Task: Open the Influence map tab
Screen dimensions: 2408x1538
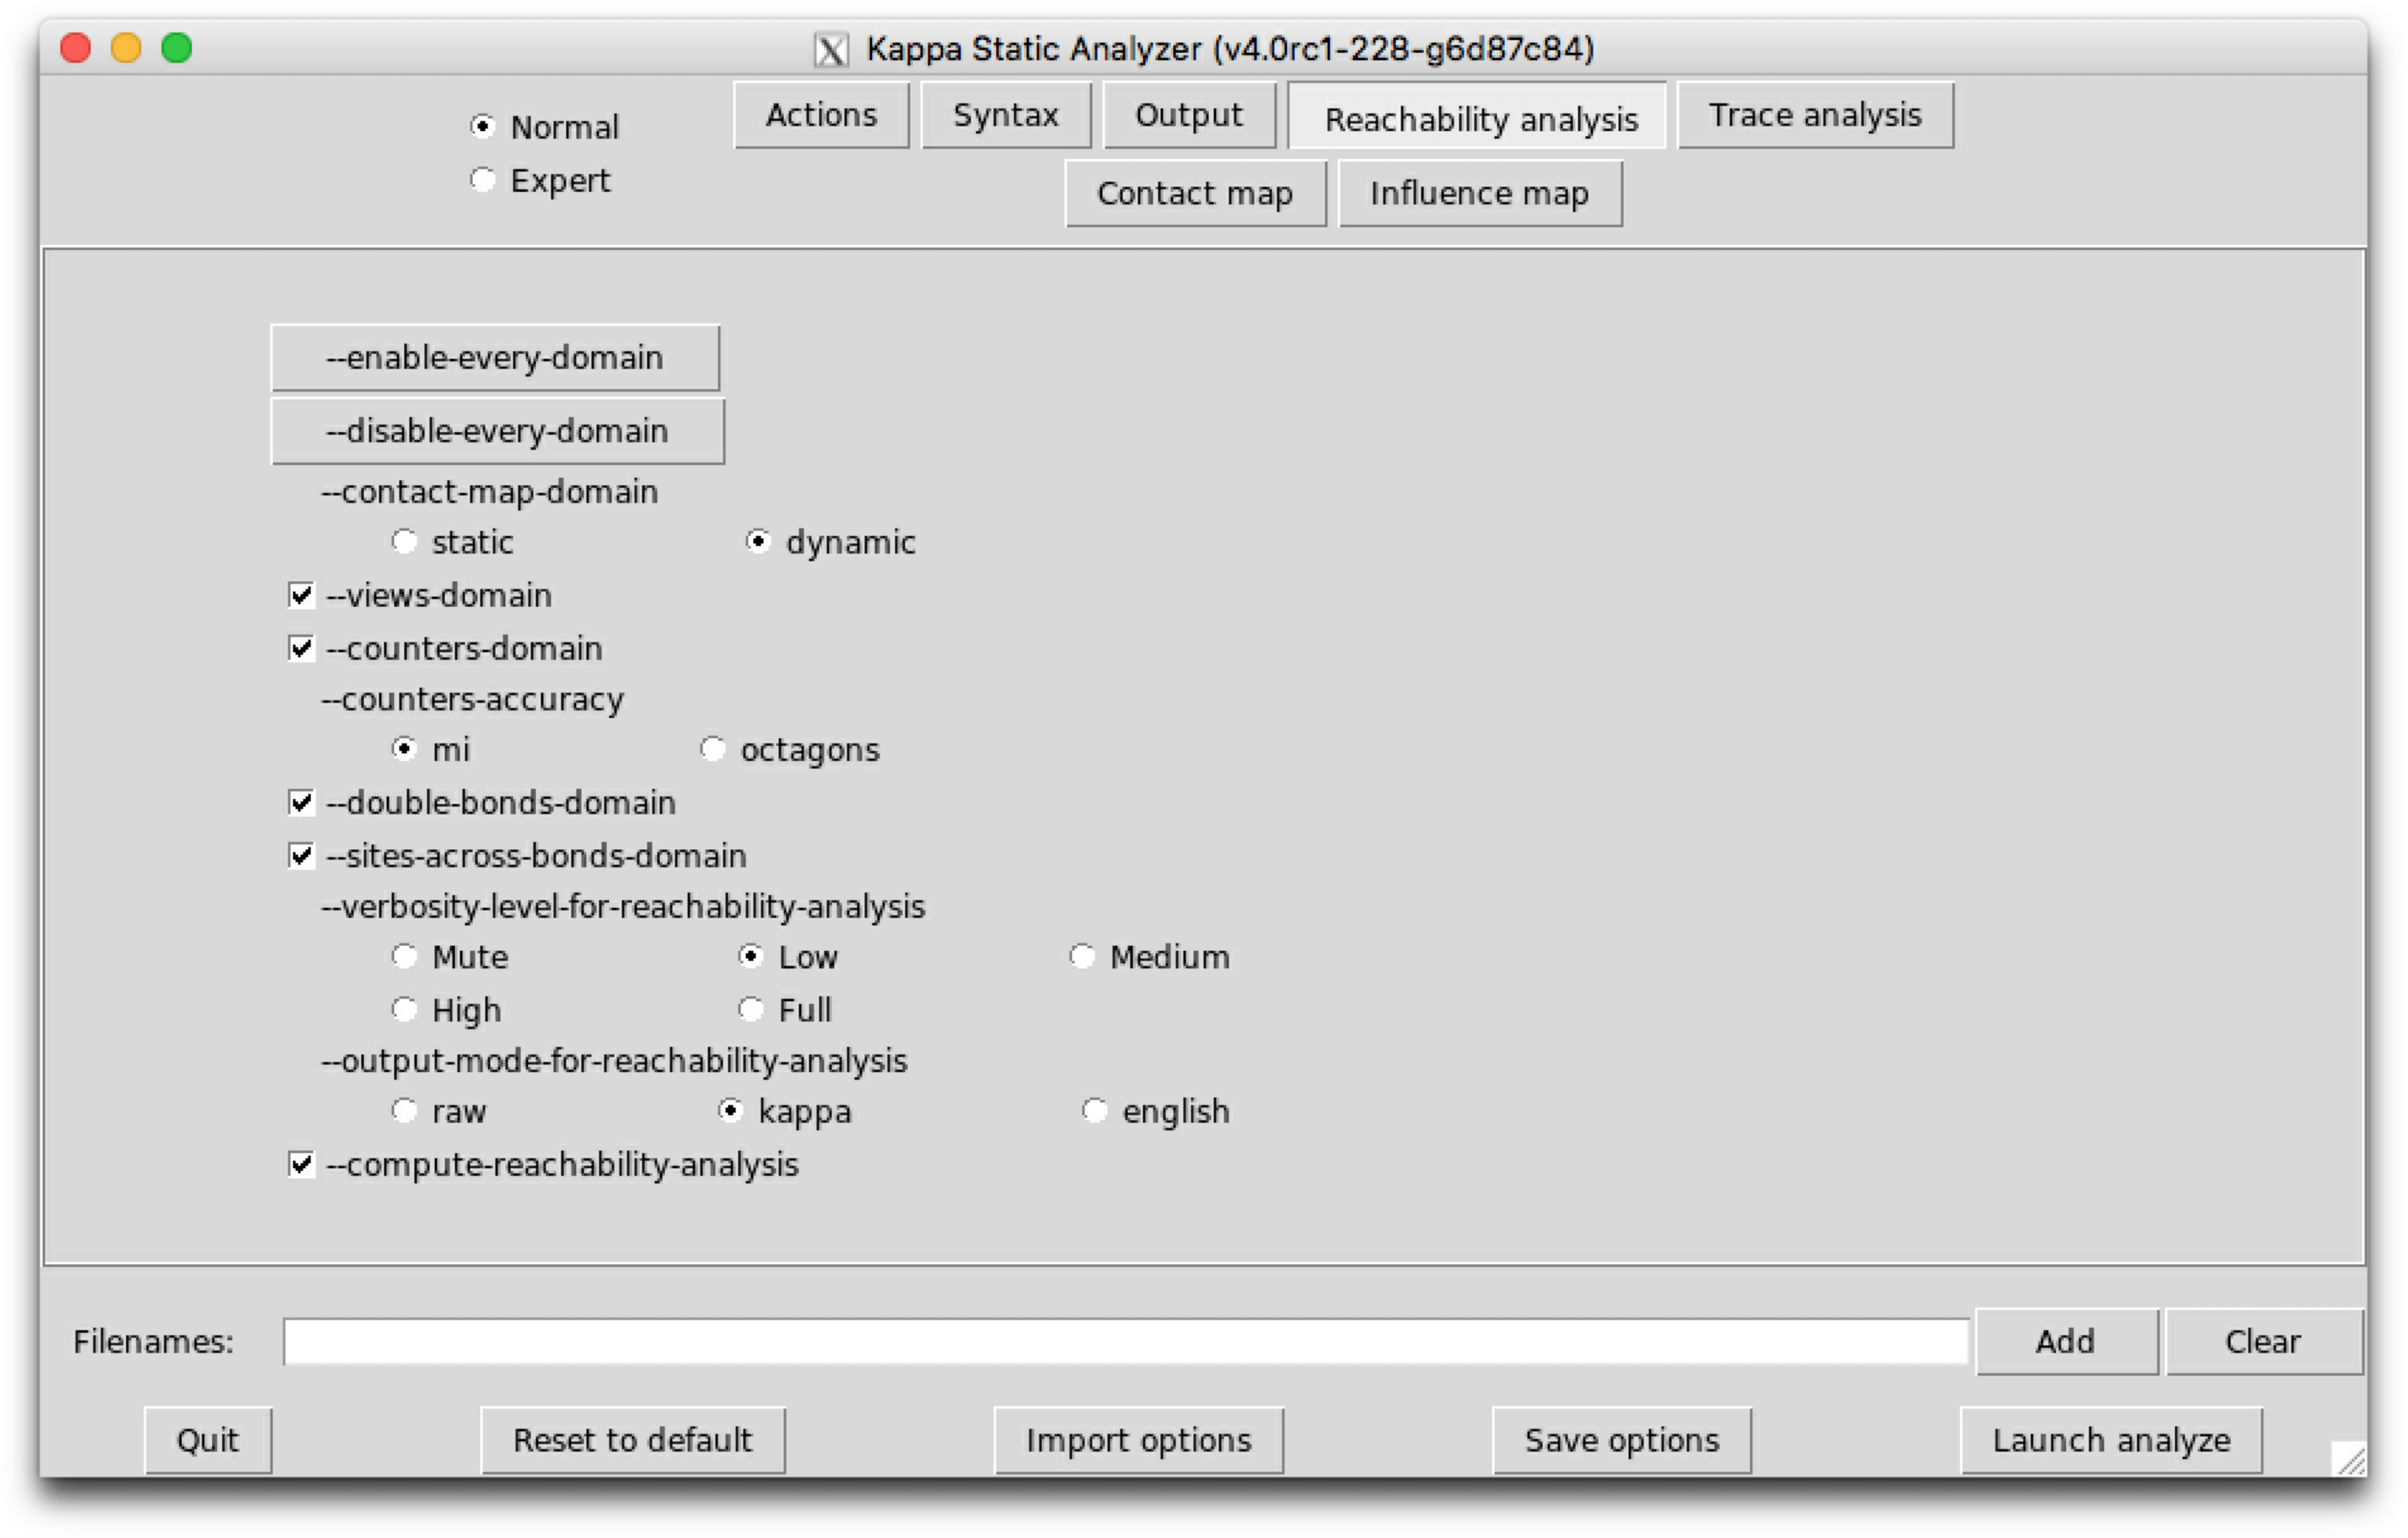Action: point(1480,193)
